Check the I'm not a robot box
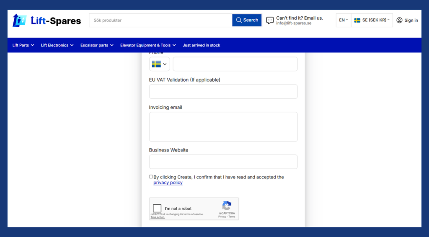The image size is (429, 237). point(157,208)
